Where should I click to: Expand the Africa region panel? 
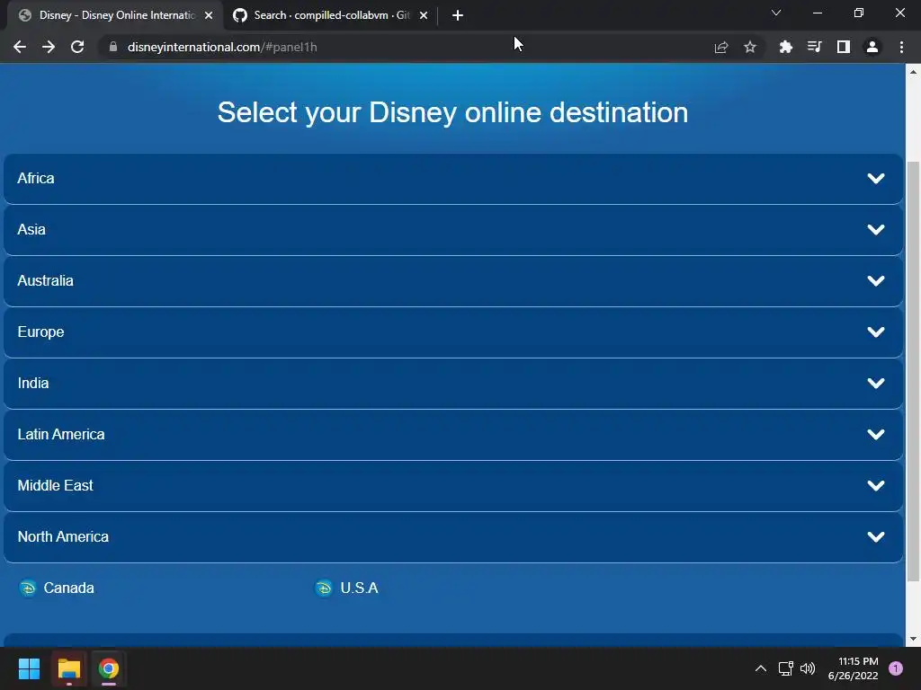click(x=453, y=179)
